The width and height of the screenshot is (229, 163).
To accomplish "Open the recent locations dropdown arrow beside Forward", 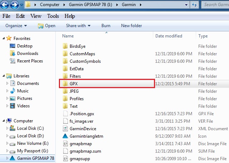I will point(22,5).
